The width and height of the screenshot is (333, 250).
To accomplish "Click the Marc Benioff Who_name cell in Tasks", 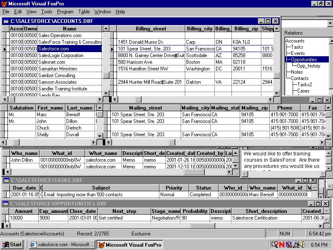I will pyautogui.click(x=262, y=195).
